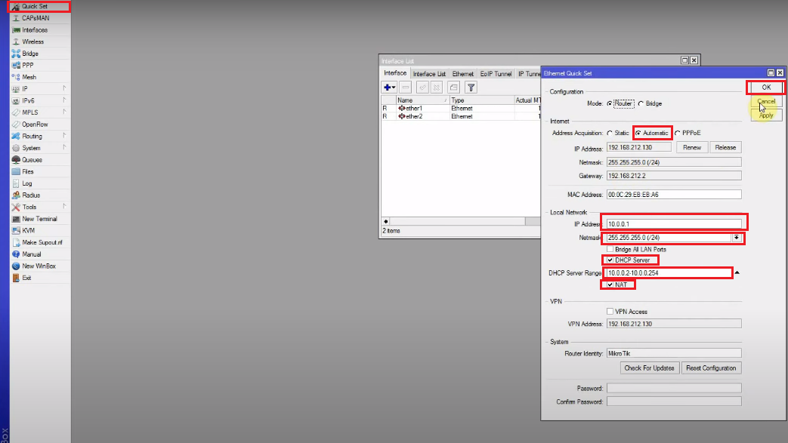
Task: Open the add (plus) dropdown in Interface List
Action: (x=390, y=88)
